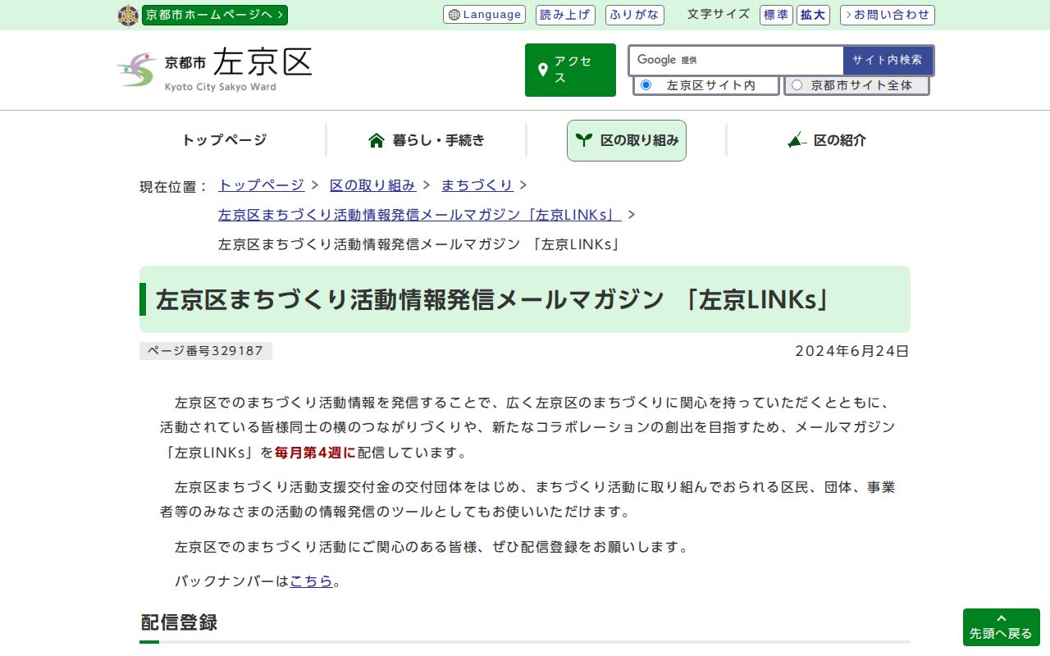Start the 読み上げ read-aloud feature
The height and width of the screenshot is (656, 1050).
[x=565, y=15]
